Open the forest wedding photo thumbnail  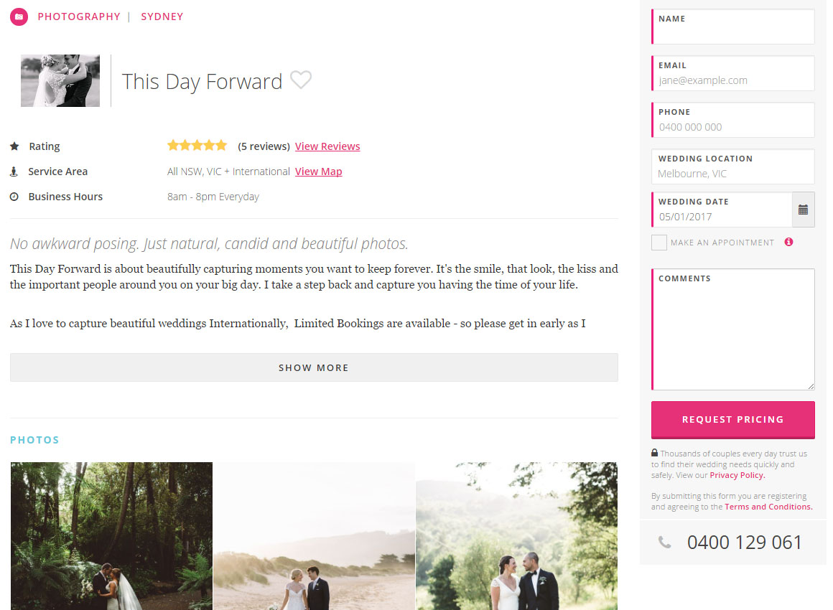coord(111,535)
